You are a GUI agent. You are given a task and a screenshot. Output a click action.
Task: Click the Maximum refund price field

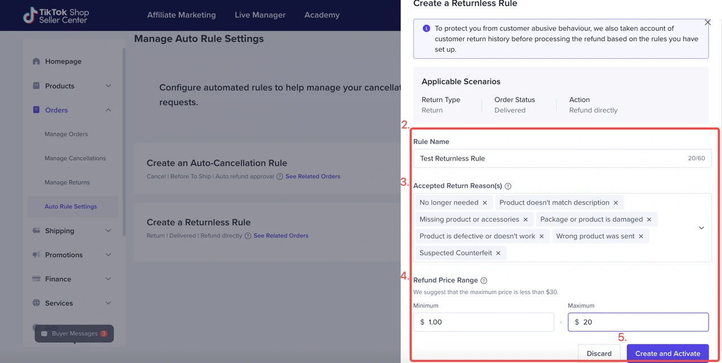click(638, 322)
